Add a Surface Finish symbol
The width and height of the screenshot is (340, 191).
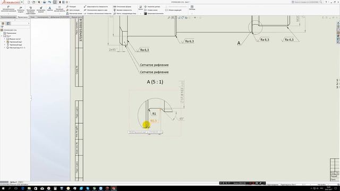point(96,7)
